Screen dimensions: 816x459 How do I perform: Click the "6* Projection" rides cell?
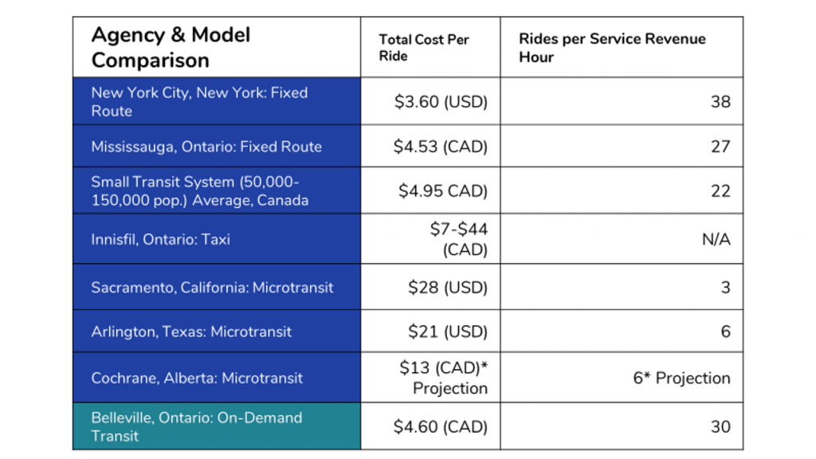[681, 378]
